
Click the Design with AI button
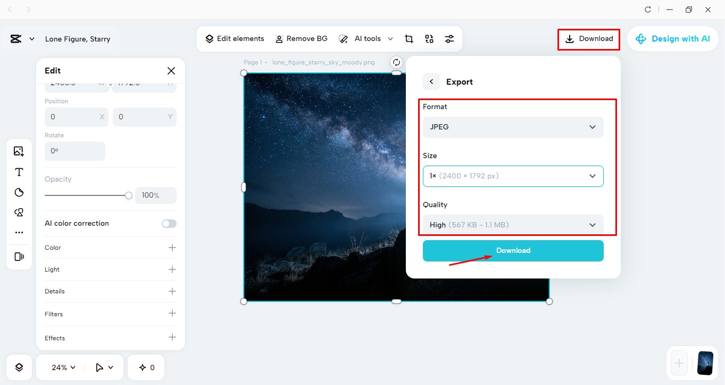tap(672, 39)
